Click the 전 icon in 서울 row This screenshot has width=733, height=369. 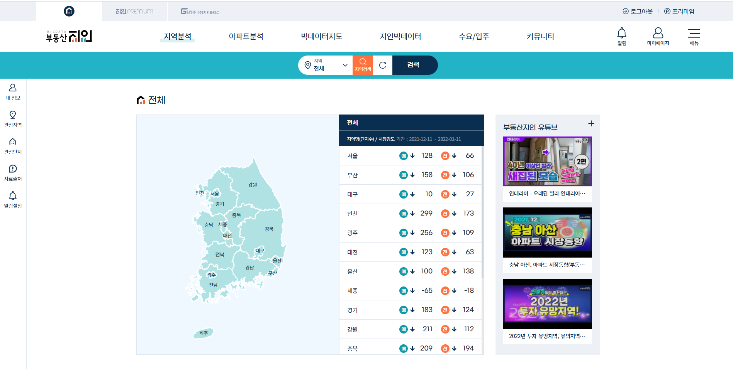pos(445,156)
